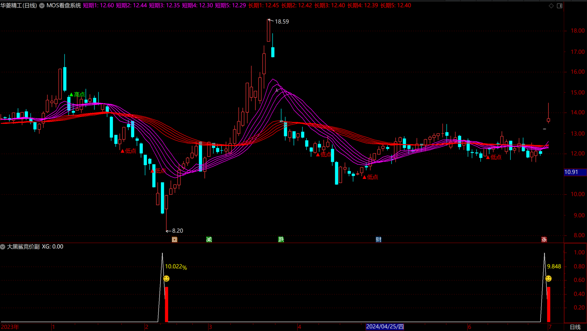Viewport: 587px width, 331px height.
Task: Open the green 减 event marker
Action: [x=209, y=240]
